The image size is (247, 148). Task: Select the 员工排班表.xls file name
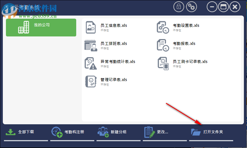pos(114,43)
